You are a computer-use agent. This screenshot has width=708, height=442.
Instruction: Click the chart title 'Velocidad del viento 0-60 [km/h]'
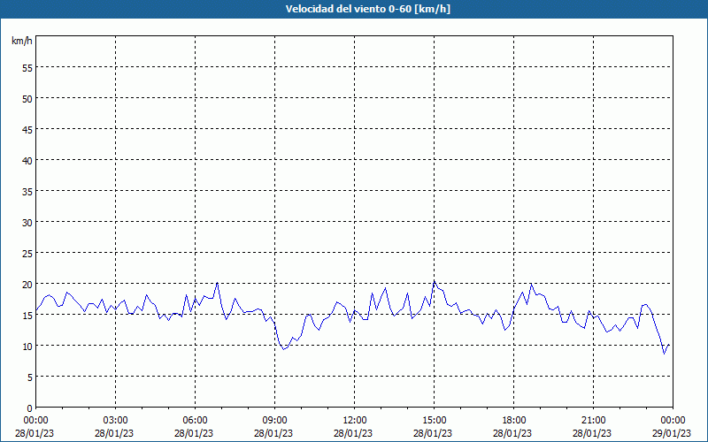coord(367,9)
